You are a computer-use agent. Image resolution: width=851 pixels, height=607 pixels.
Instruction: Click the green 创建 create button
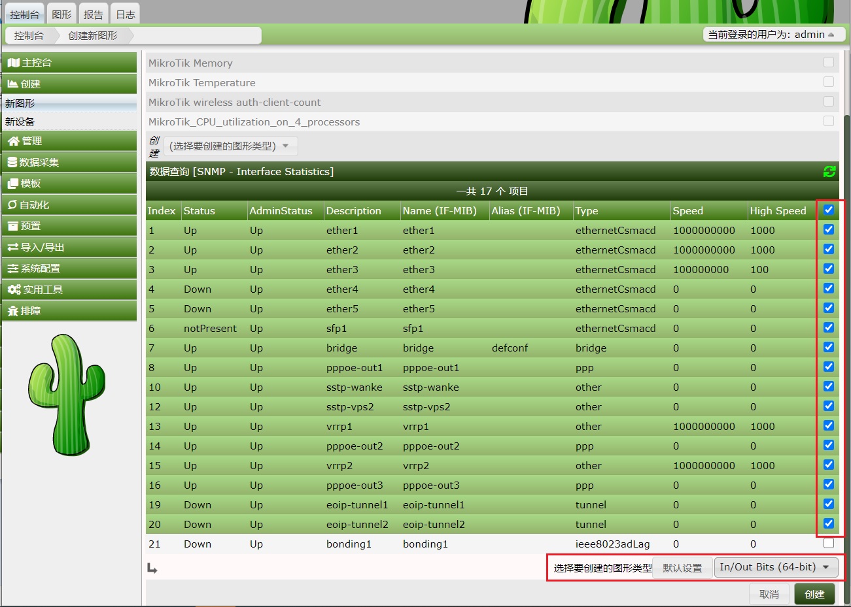pos(814,594)
